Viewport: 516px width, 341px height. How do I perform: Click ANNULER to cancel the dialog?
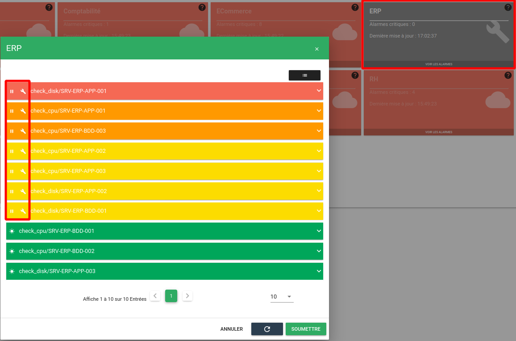tap(231, 329)
